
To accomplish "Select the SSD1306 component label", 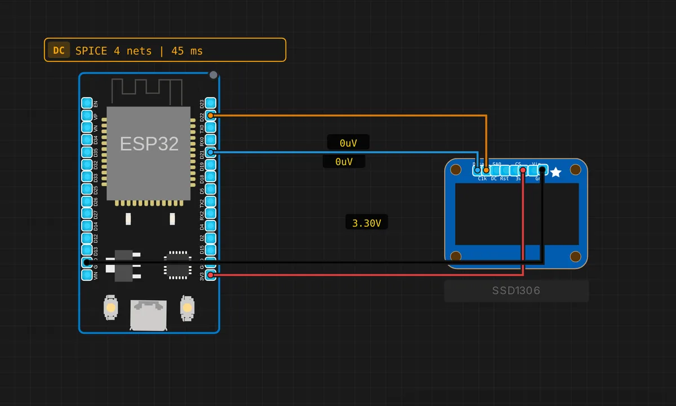I will click(517, 291).
